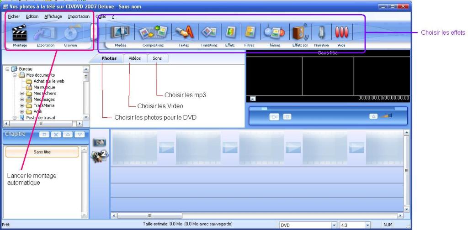This screenshot has width=468, height=230.
Task: Open the Importation menu
Action: [x=79, y=17]
